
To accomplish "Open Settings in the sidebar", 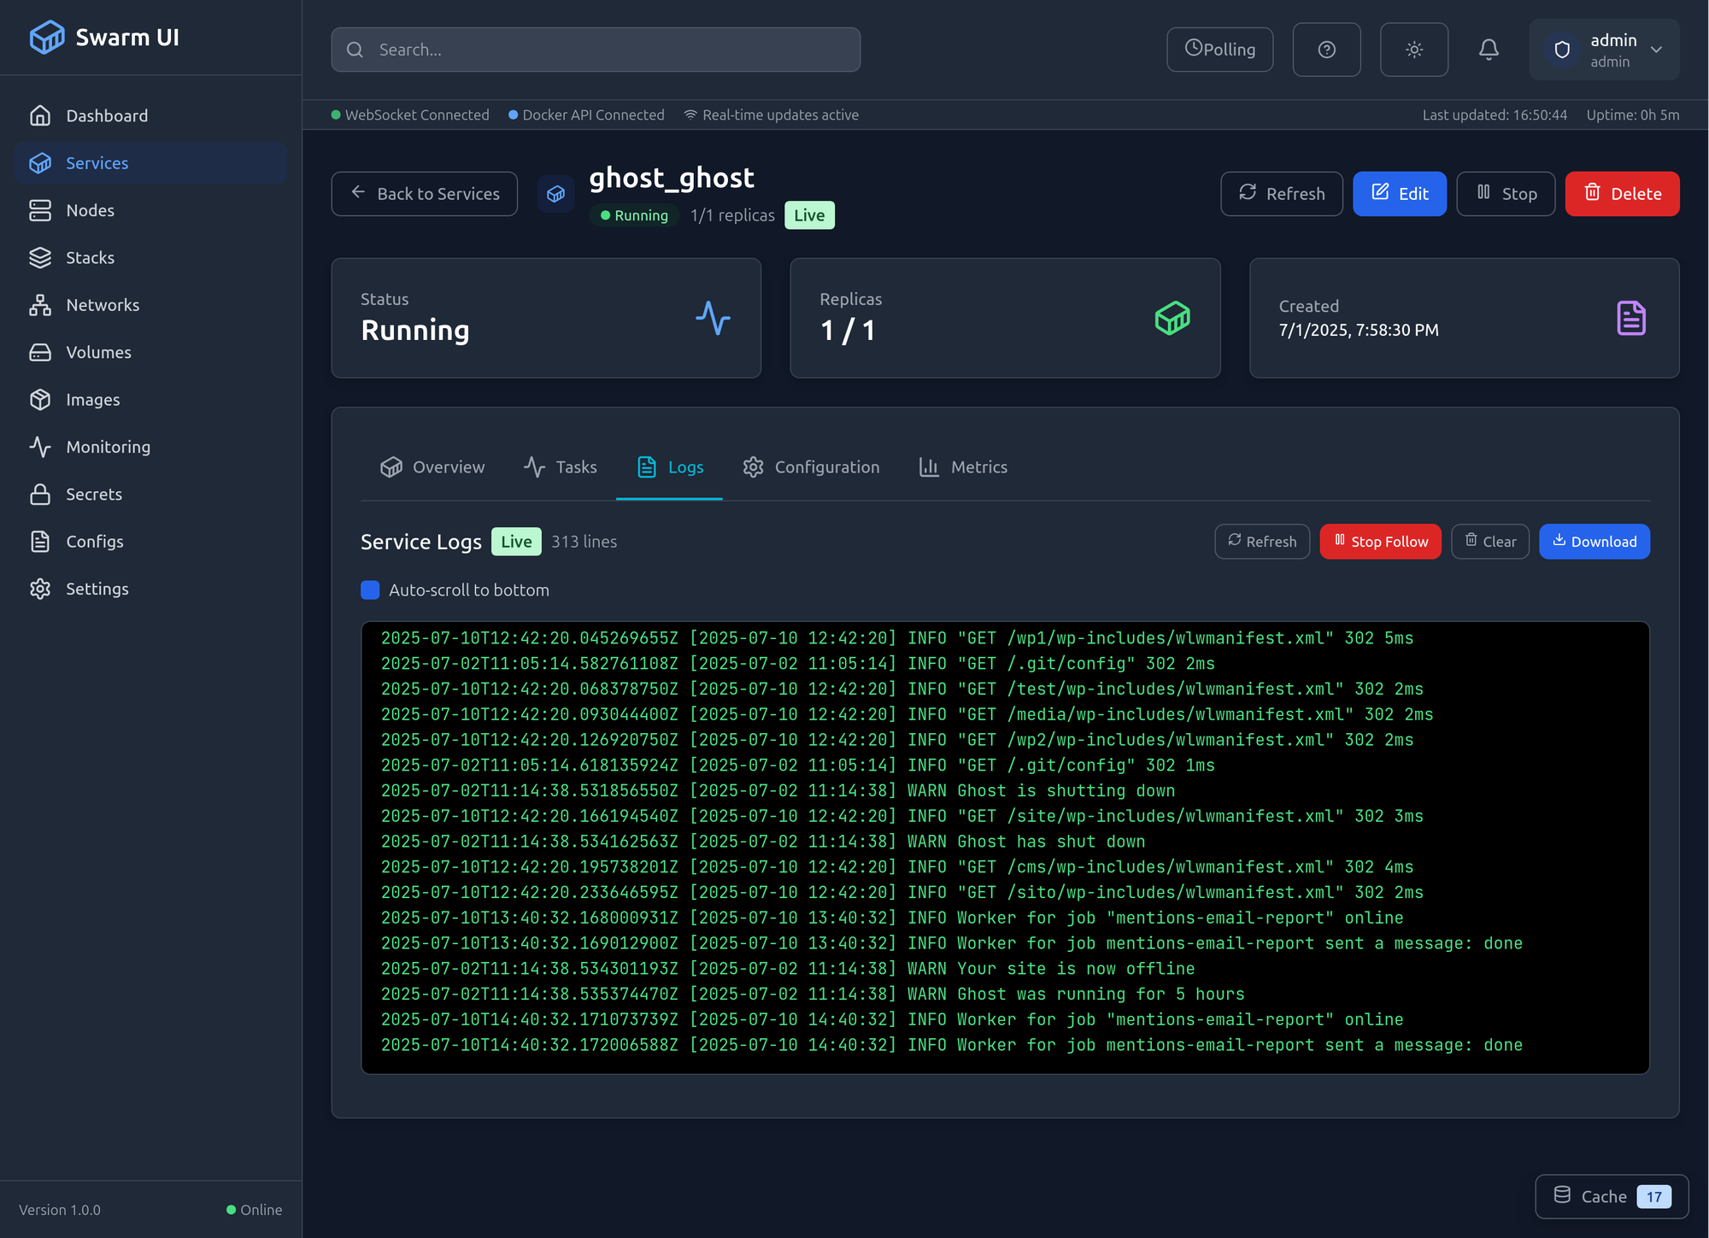I will pyautogui.click(x=150, y=589).
